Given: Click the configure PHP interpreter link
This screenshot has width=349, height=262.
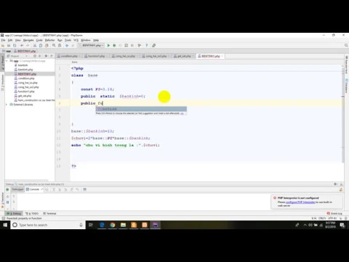Looking at the screenshot, I should click(x=300, y=202).
